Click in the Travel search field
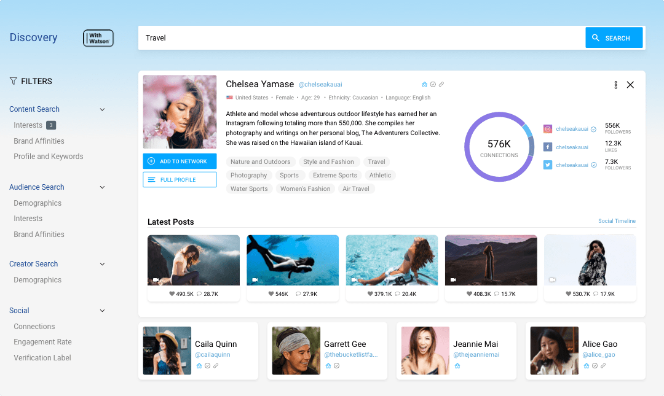This screenshot has width=664, height=396. (362, 37)
